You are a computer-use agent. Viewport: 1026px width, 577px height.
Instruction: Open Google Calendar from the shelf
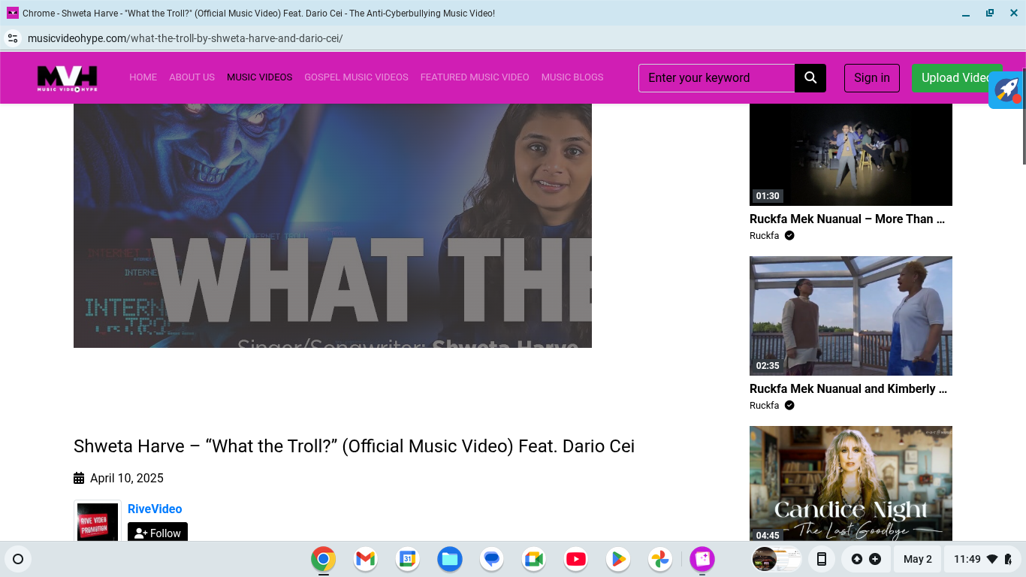(407, 559)
